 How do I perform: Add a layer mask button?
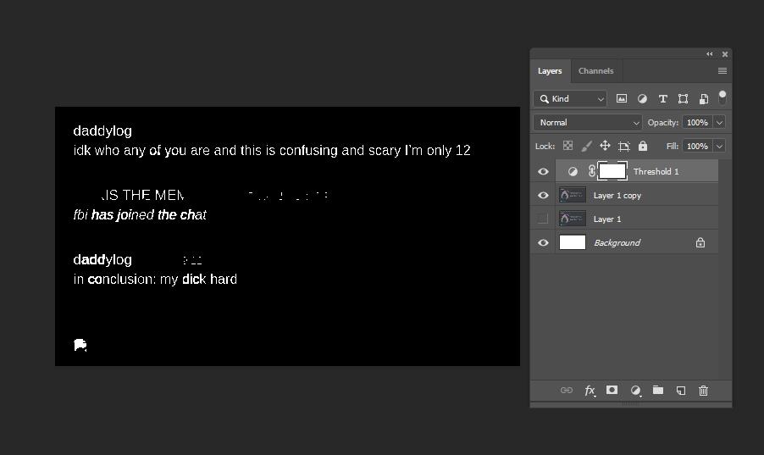point(612,390)
